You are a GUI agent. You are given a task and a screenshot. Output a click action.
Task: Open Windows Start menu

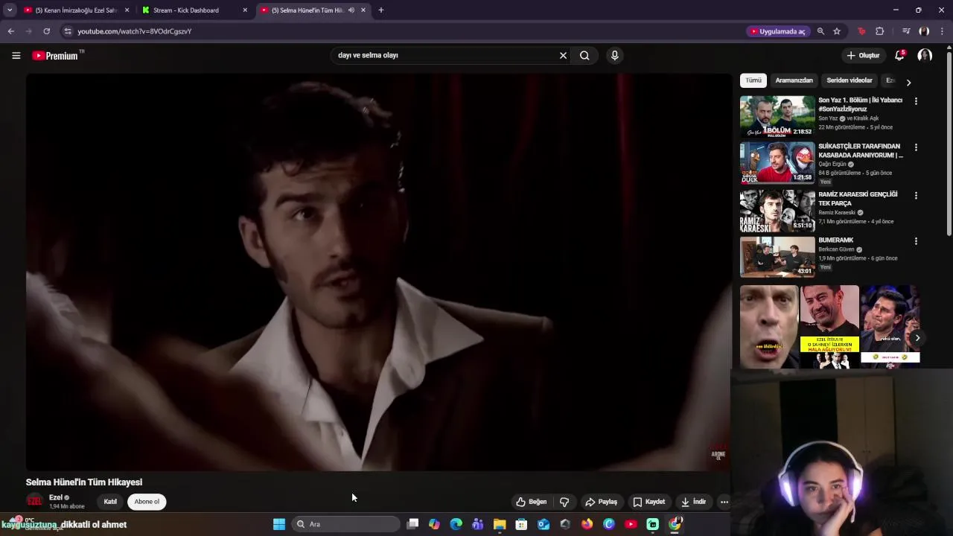tap(279, 524)
